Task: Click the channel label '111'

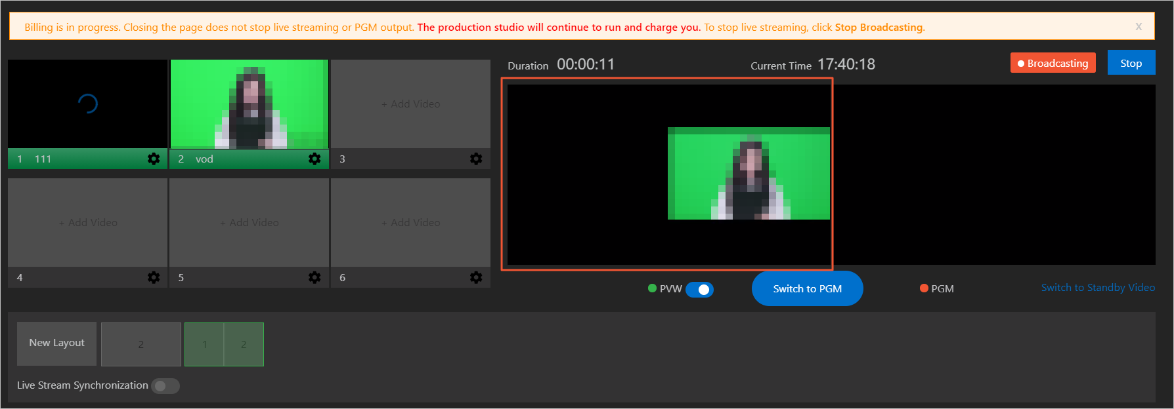Action: [x=43, y=159]
